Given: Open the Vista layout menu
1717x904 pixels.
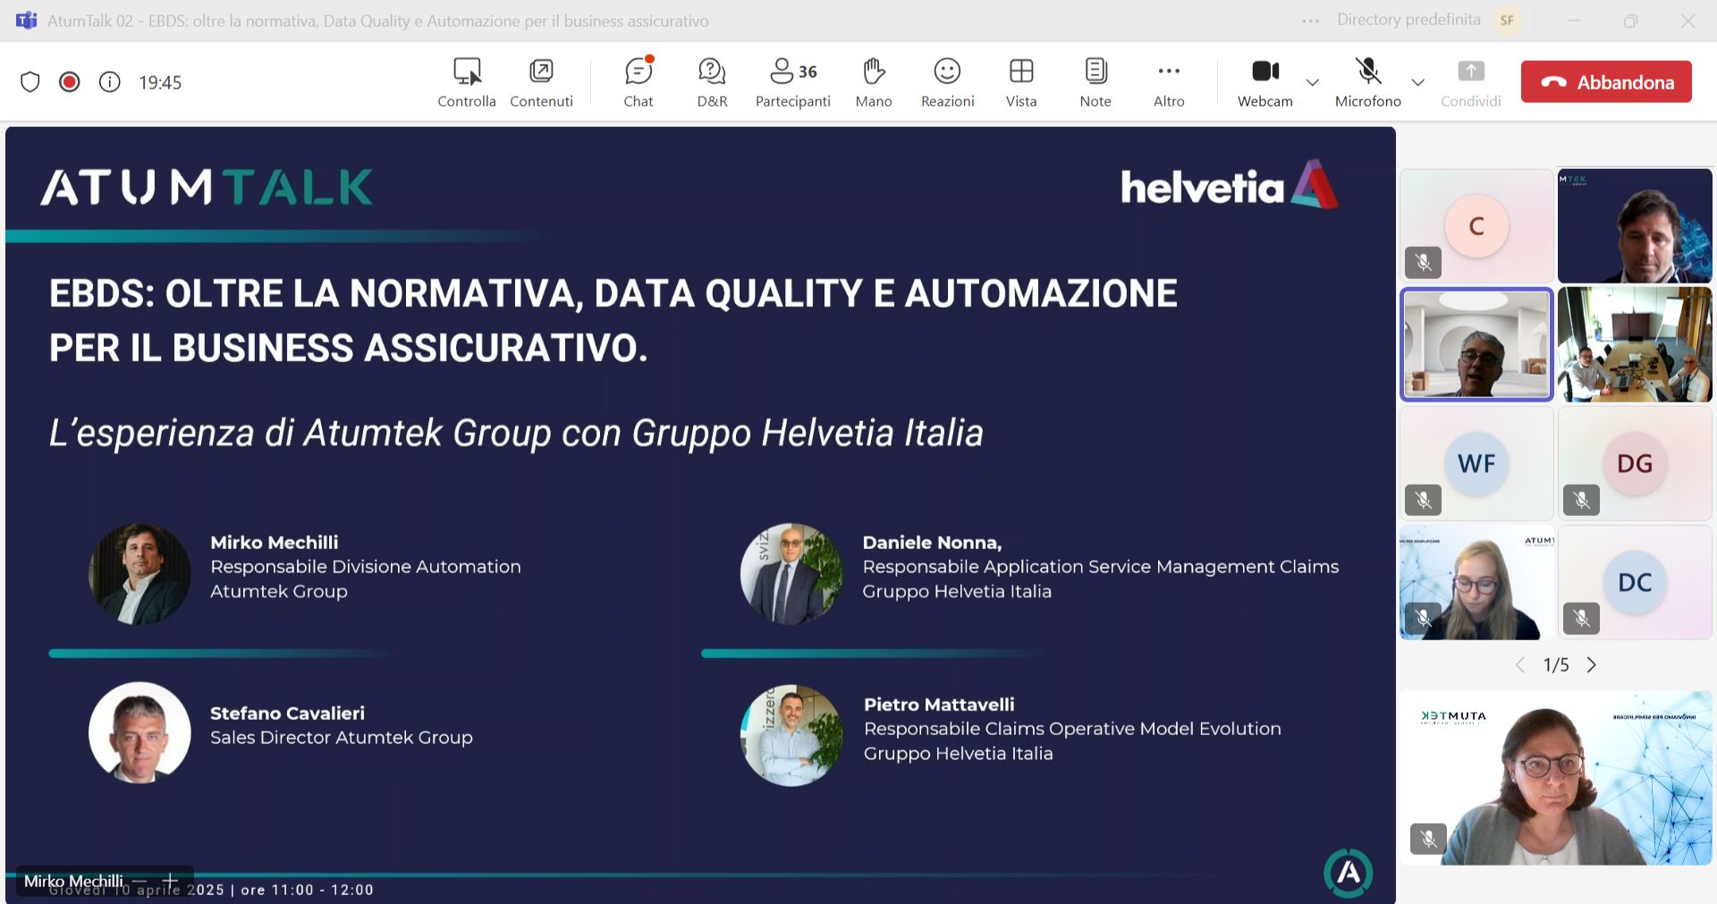Looking at the screenshot, I should coord(1020,81).
